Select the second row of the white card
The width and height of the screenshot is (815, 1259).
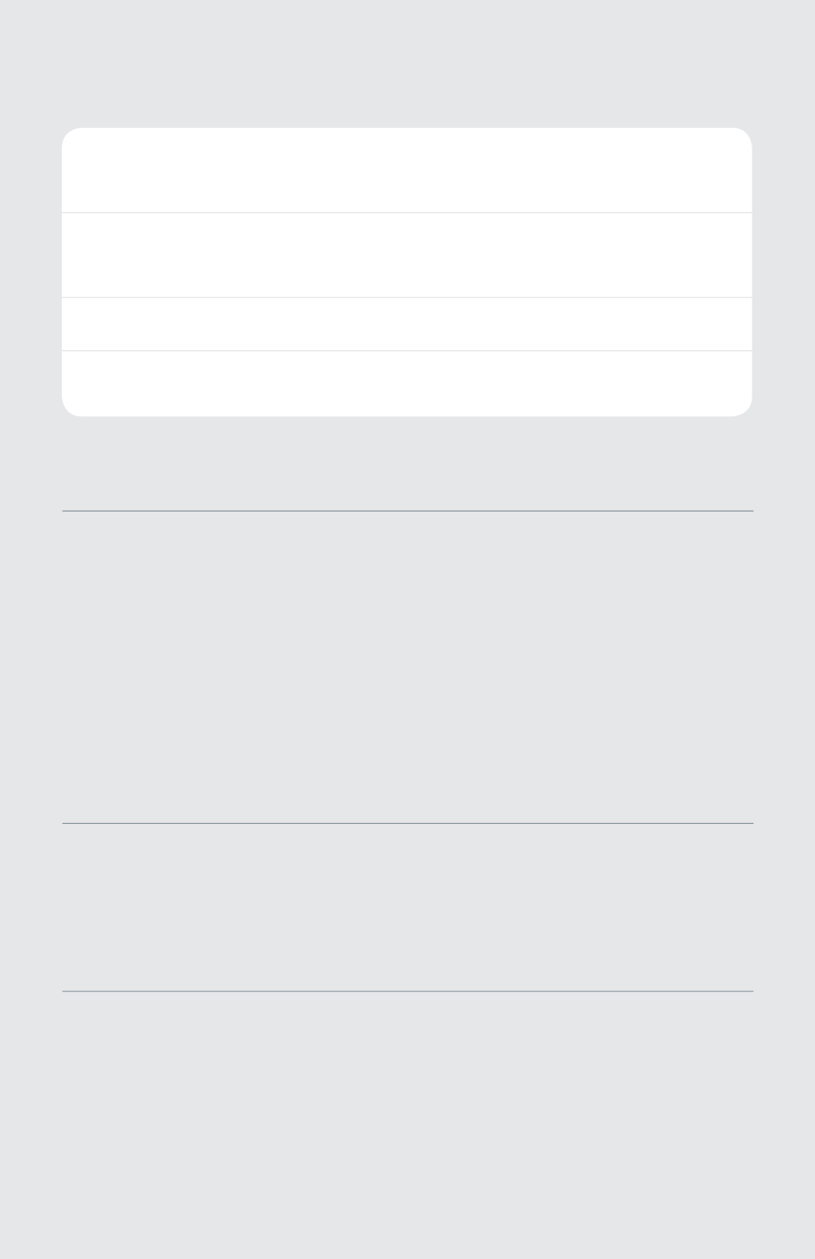(x=407, y=255)
